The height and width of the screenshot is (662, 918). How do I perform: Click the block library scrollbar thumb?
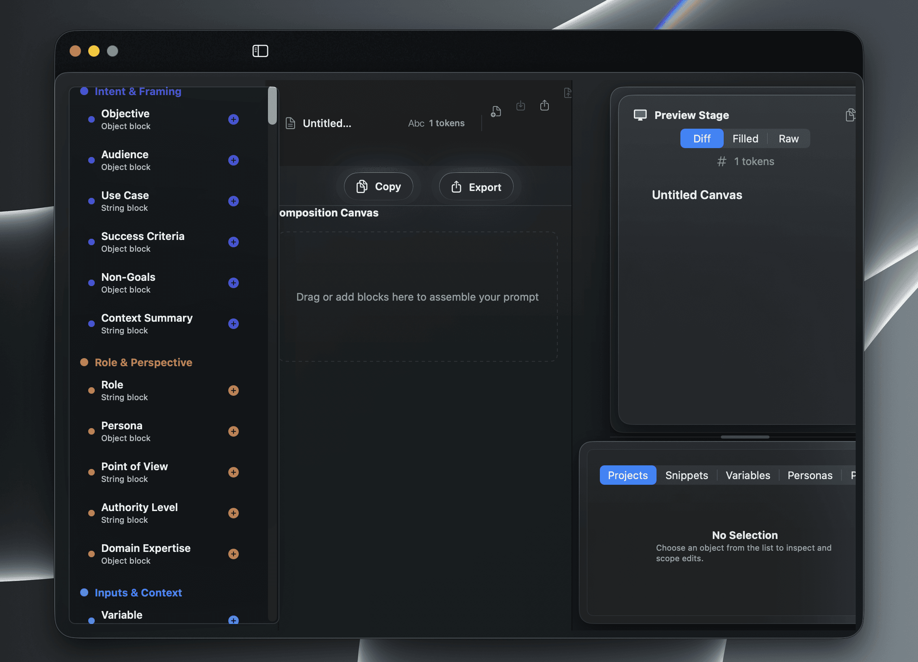tap(272, 106)
